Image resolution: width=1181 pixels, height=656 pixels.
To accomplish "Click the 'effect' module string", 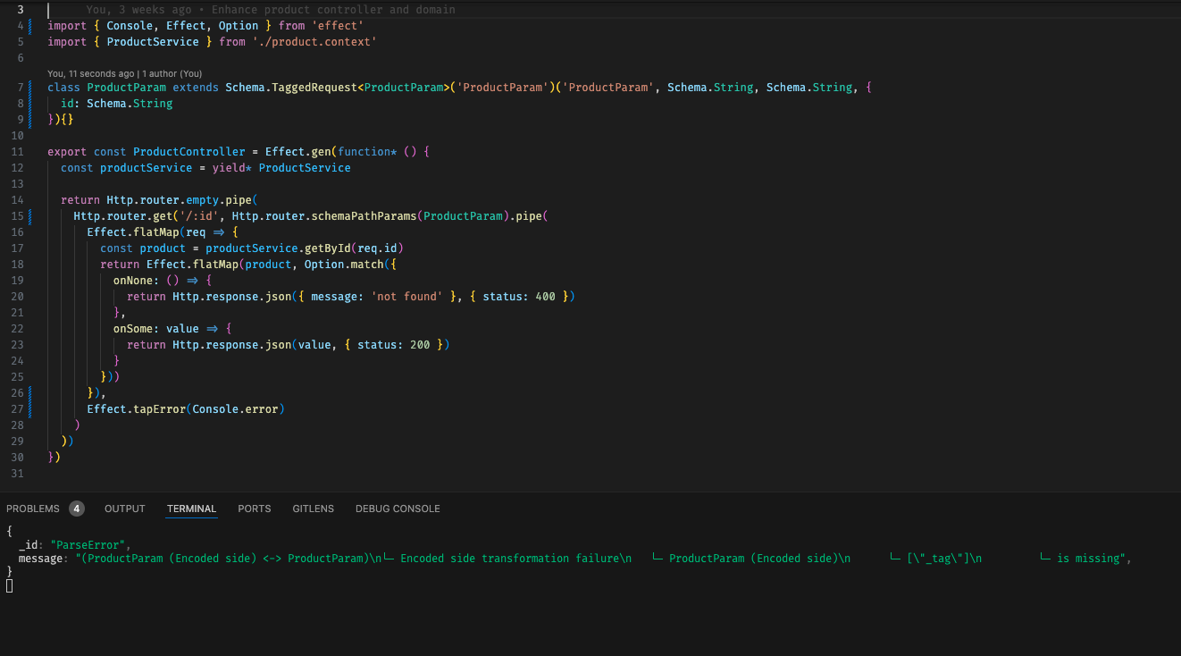I will (337, 26).
